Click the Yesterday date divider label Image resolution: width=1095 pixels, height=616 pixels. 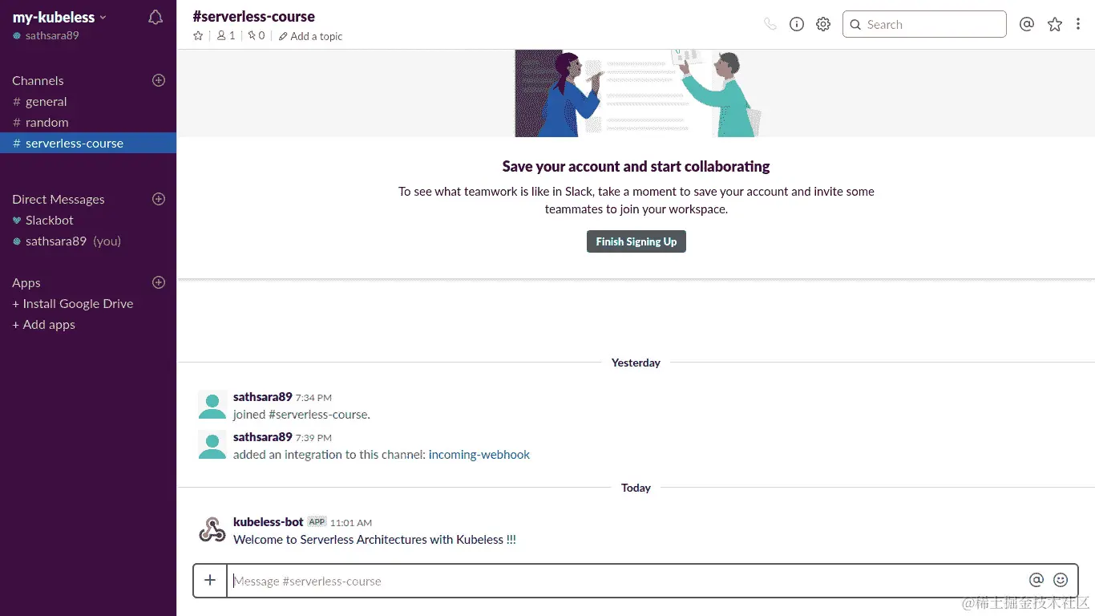636,363
